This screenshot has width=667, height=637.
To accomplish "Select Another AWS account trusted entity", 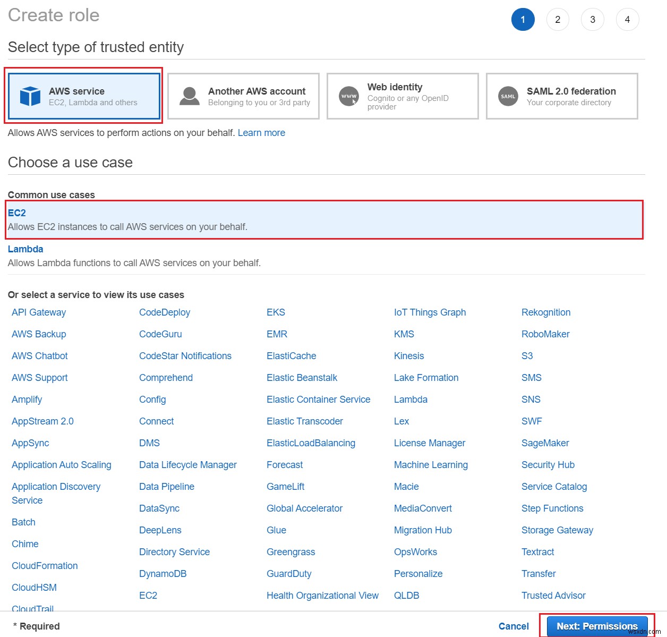I will 243,96.
